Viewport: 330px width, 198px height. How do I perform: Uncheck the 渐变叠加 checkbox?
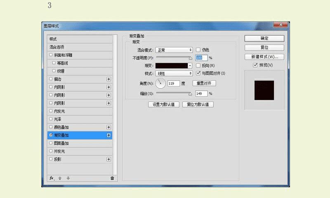pyautogui.click(x=51, y=135)
